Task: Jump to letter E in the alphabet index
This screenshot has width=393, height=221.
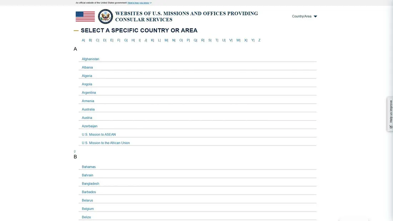Action: [x=111, y=40]
